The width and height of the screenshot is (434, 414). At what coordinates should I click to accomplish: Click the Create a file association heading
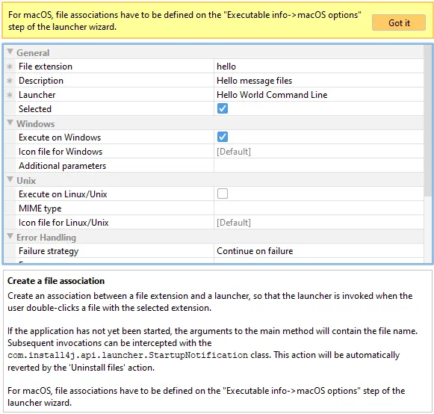click(x=56, y=281)
